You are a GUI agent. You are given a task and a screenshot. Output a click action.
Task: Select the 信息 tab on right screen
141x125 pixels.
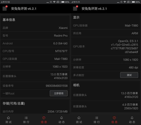click(x=114, y=120)
